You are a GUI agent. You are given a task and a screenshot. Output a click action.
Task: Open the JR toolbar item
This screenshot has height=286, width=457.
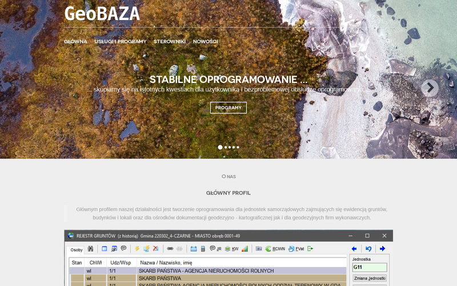(x=216, y=249)
